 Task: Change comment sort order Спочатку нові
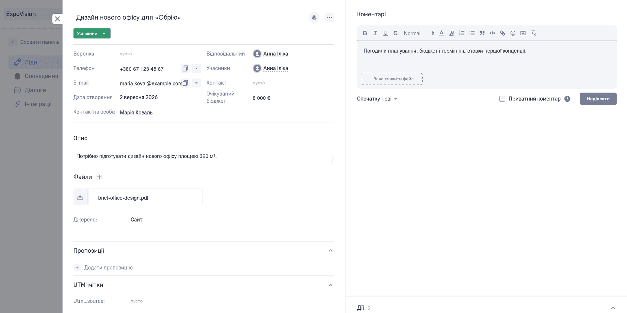point(377,99)
